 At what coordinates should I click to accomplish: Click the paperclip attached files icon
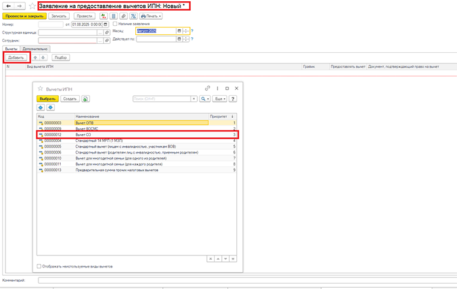[124, 16]
